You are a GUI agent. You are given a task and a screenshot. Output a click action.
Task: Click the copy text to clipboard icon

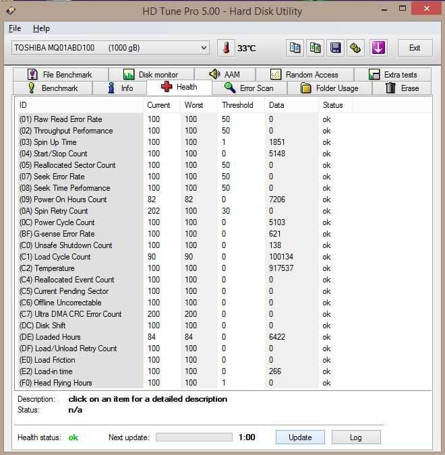(x=295, y=48)
